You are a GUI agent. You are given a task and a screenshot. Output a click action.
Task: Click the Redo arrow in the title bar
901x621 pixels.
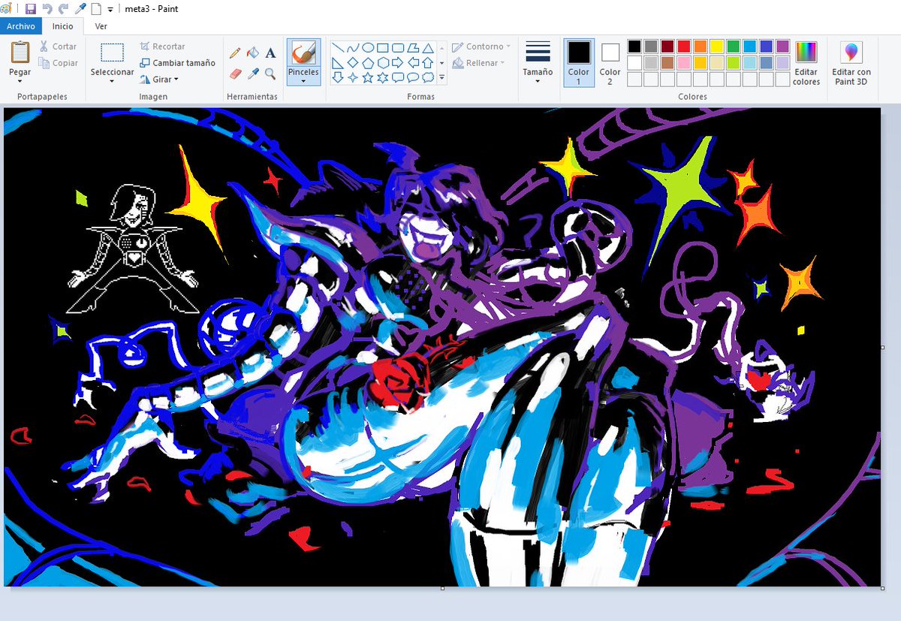pos(63,9)
